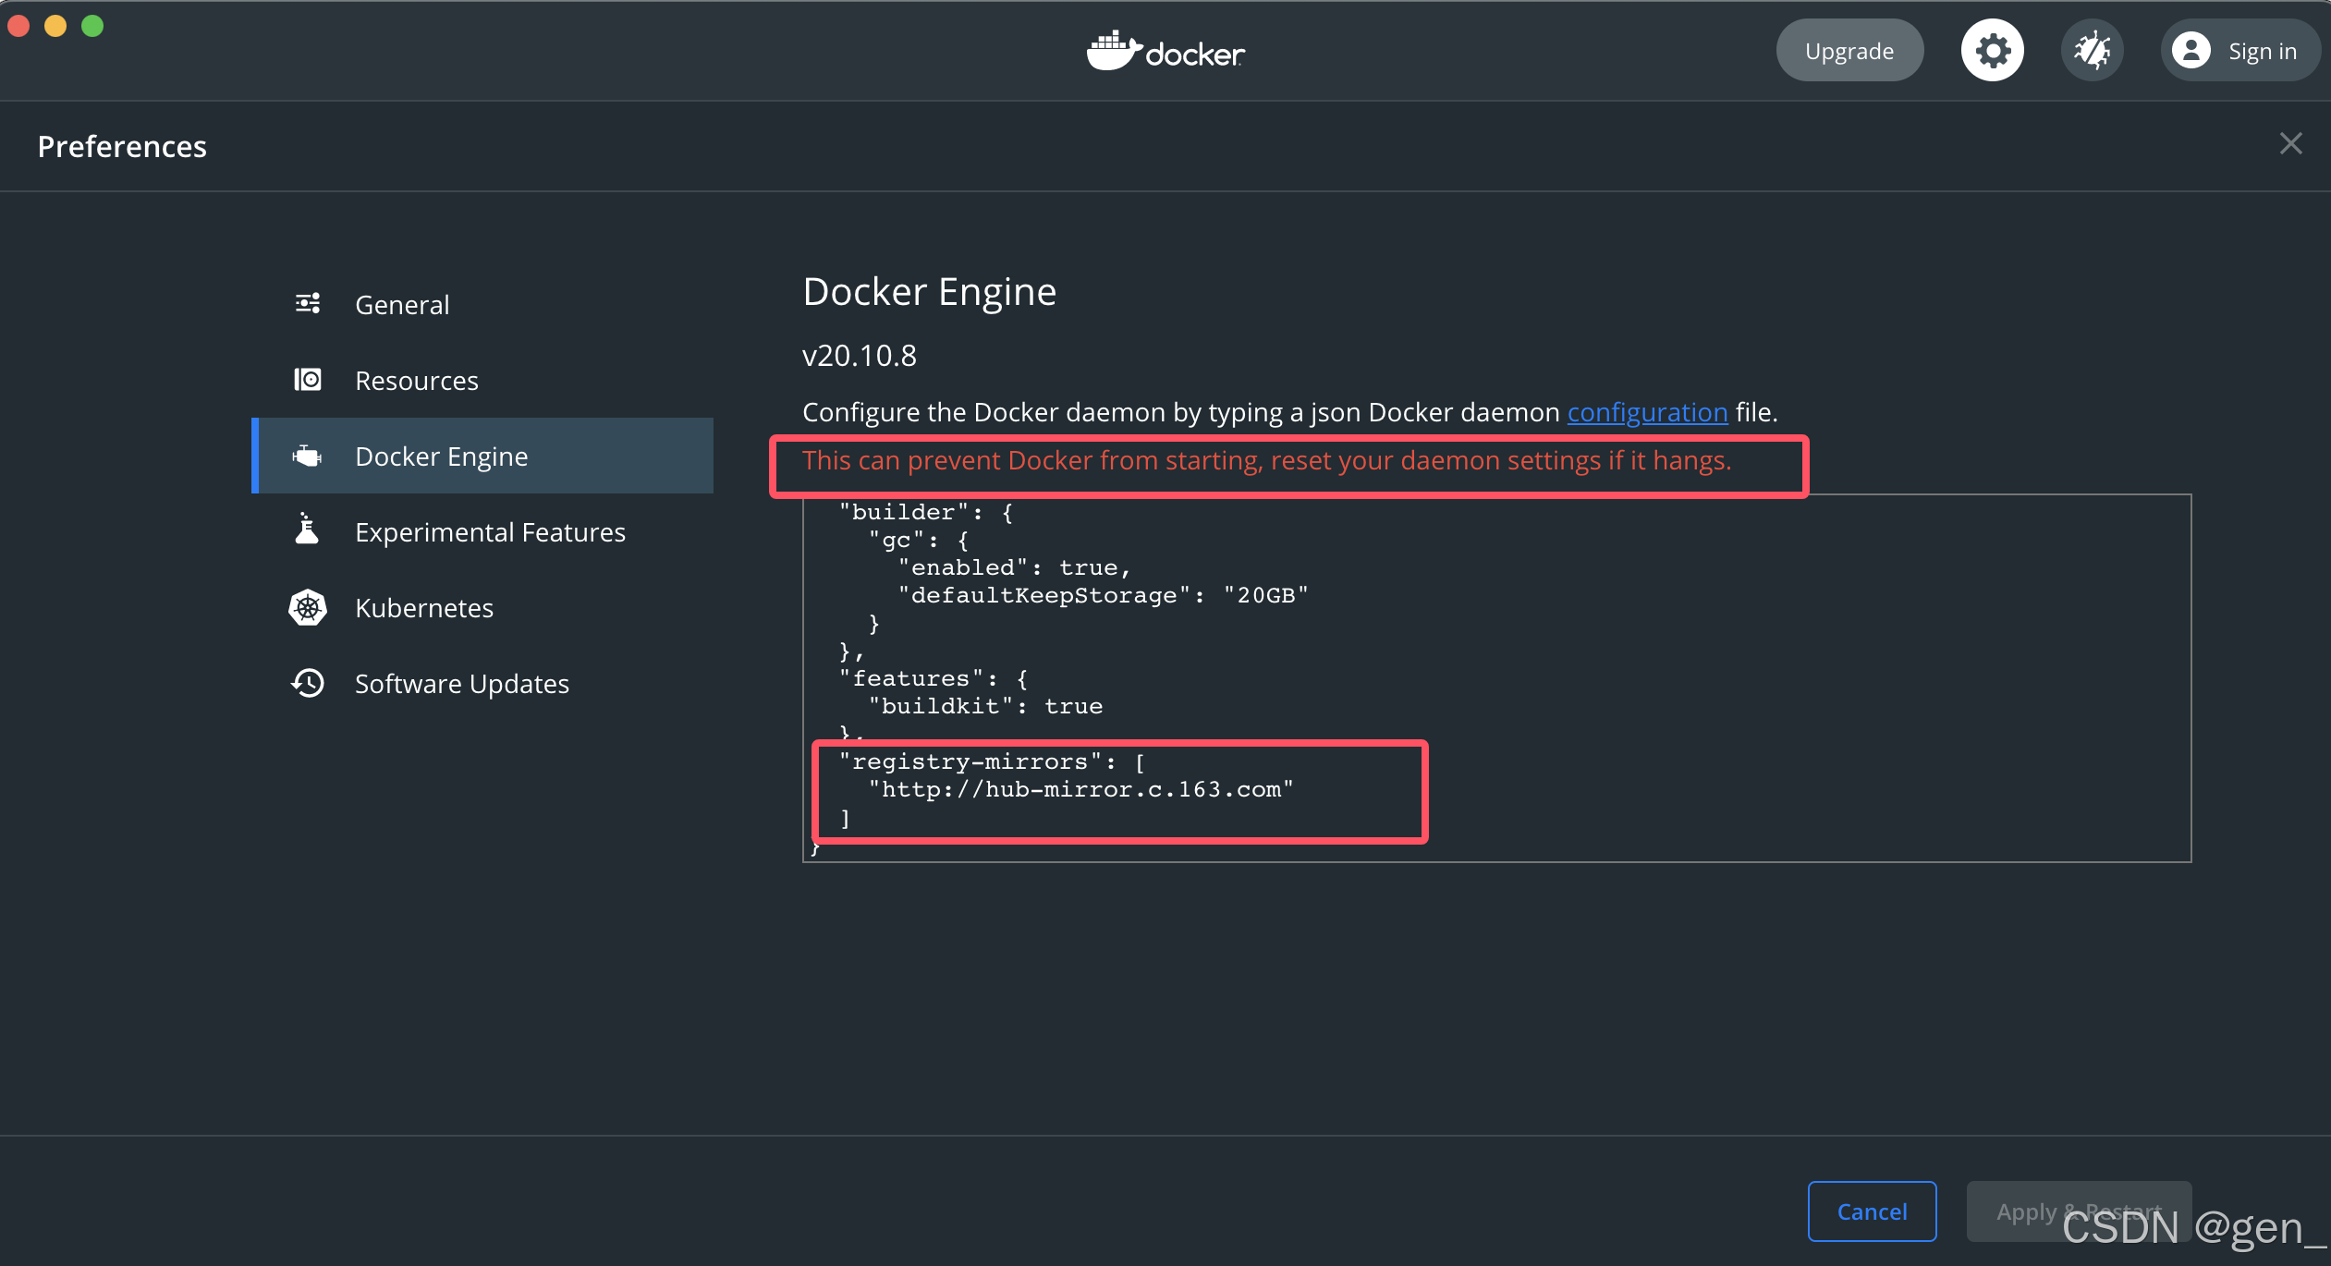Switch to the Kubernetes section
The height and width of the screenshot is (1266, 2331).
pos(423,607)
